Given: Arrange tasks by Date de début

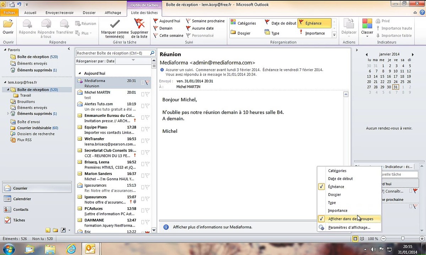Looking at the screenshot, I should coord(280,23).
